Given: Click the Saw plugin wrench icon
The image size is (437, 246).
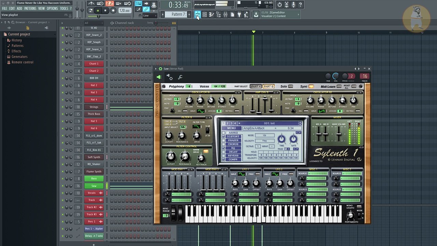Looking at the screenshot, I should pyautogui.click(x=180, y=77).
